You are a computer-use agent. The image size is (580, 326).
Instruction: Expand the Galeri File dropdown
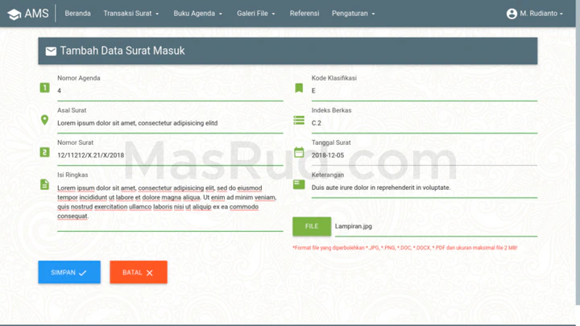coord(256,14)
